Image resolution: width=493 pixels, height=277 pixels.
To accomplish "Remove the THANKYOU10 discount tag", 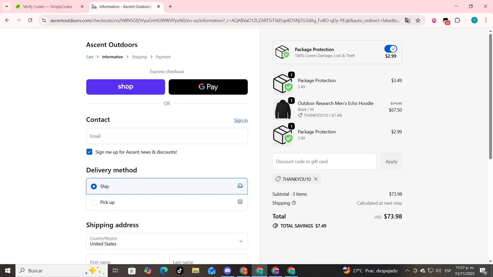I will click(x=316, y=179).
